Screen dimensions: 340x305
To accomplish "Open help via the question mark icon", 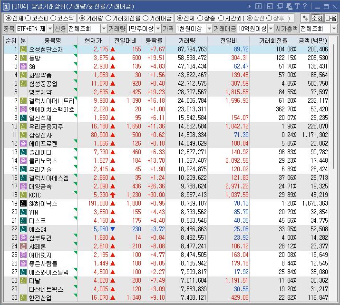I will [x=305, y=6].
